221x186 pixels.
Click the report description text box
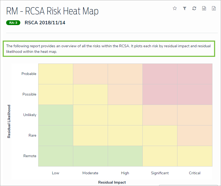point(109,49)
